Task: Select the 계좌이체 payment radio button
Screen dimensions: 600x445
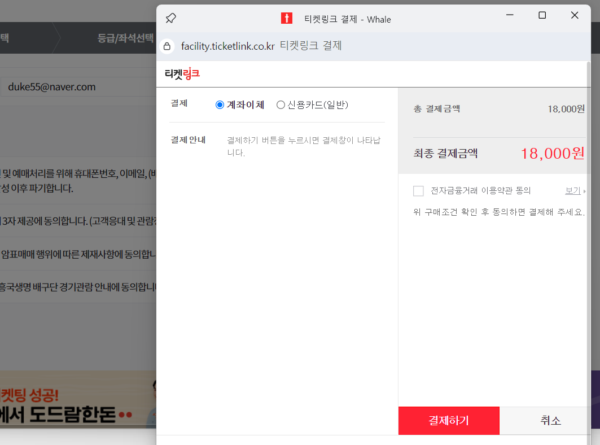Action: click(220, 105)
